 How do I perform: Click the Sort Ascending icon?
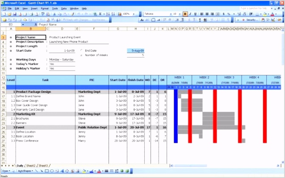click(x=108, y=14)
